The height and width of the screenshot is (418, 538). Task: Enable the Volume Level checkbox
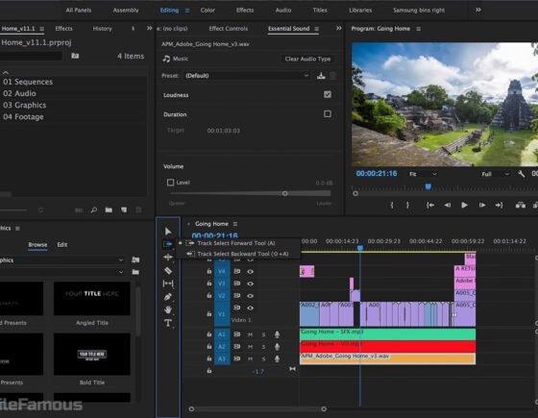coord(170,183)
